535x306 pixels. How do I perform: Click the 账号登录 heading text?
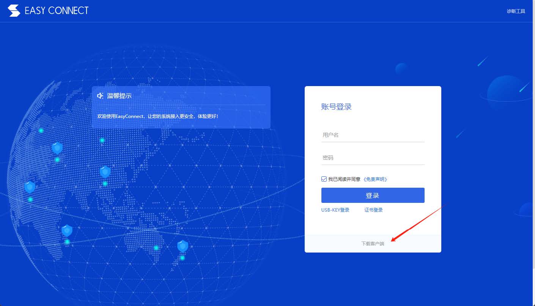(x=336, y=107)
